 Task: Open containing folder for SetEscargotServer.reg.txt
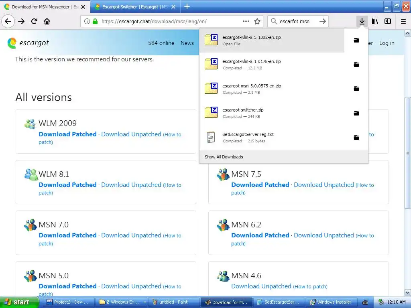pyautogui.click(x=356, y=138)
